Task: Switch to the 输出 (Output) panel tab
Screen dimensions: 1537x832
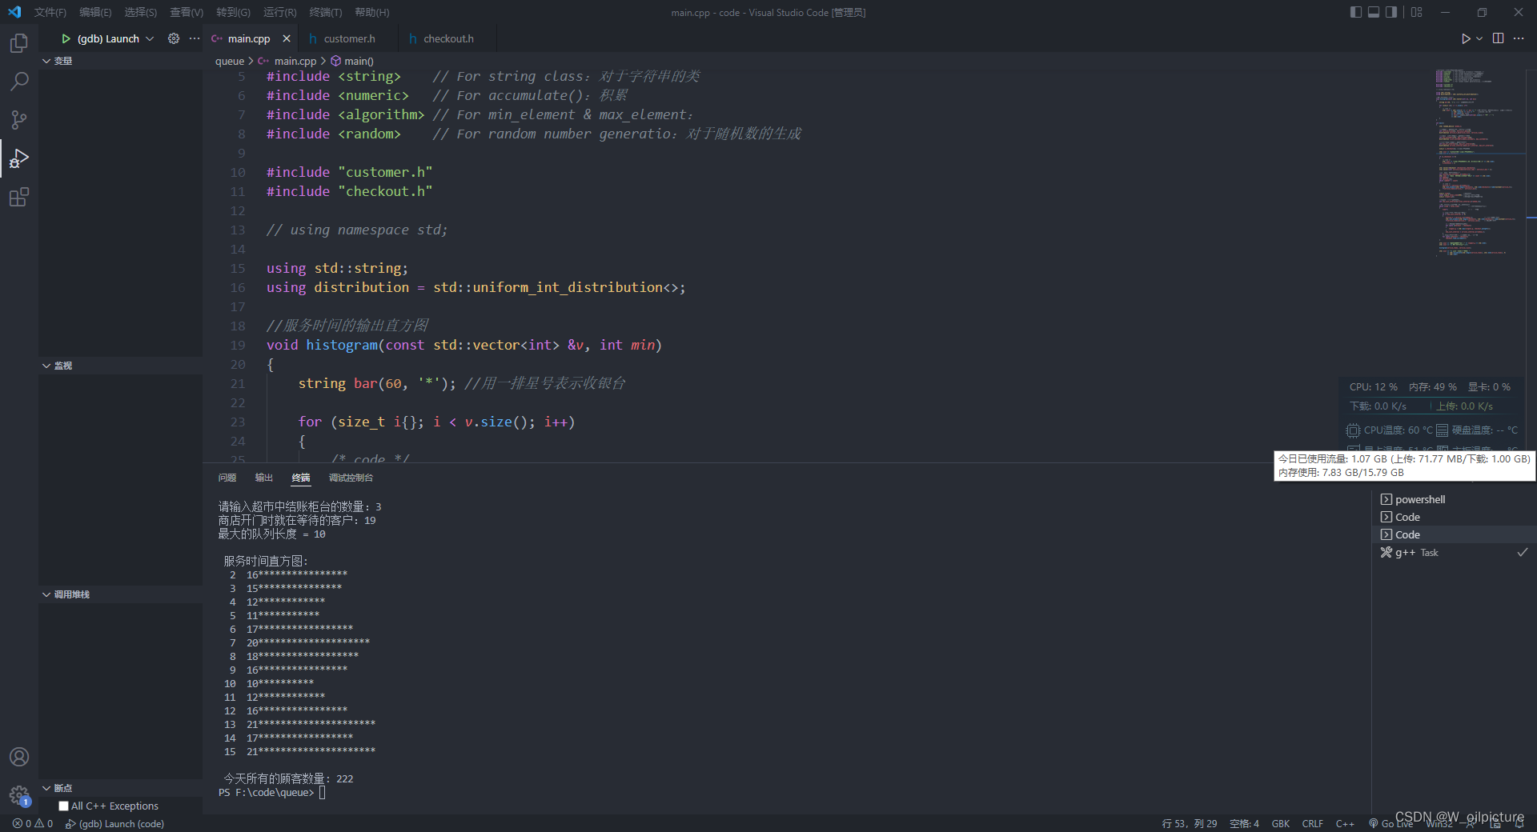Action: point(264,478)
